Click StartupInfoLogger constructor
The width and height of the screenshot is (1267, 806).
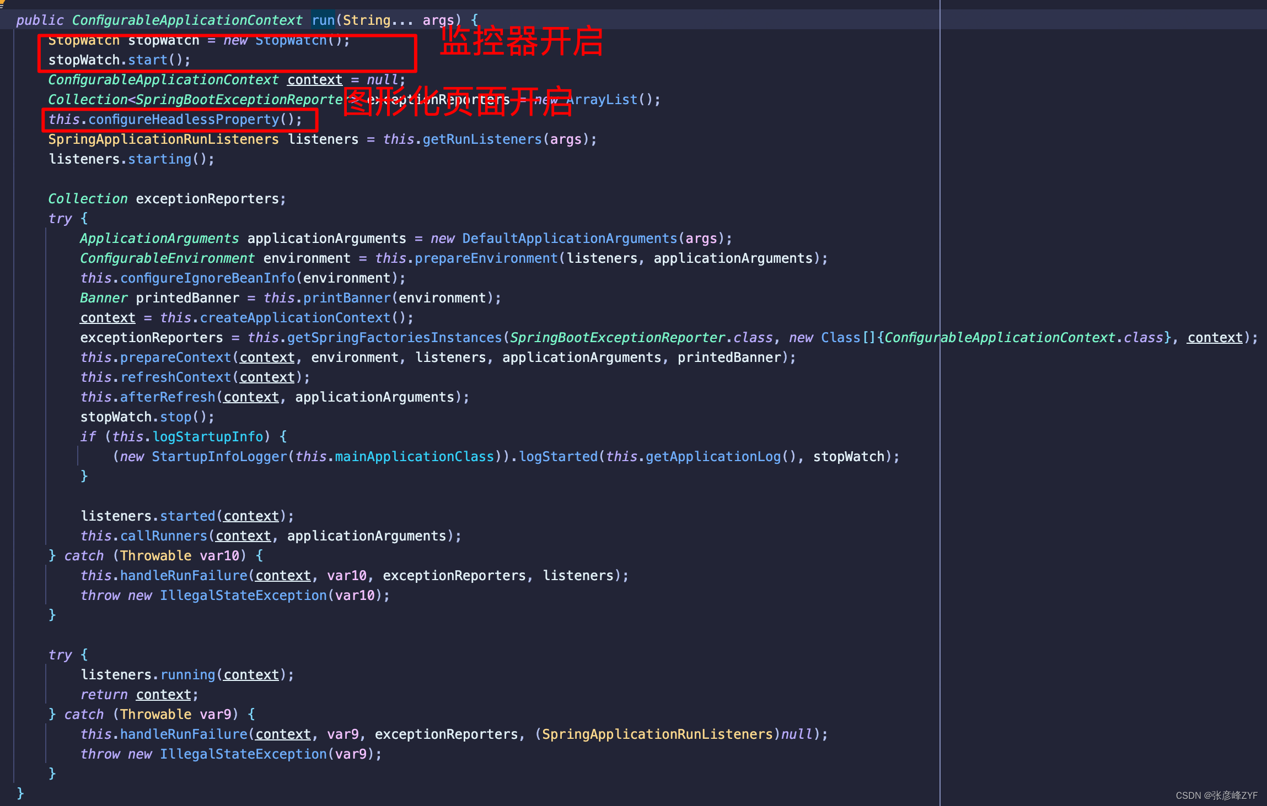(x=219, y=457)
